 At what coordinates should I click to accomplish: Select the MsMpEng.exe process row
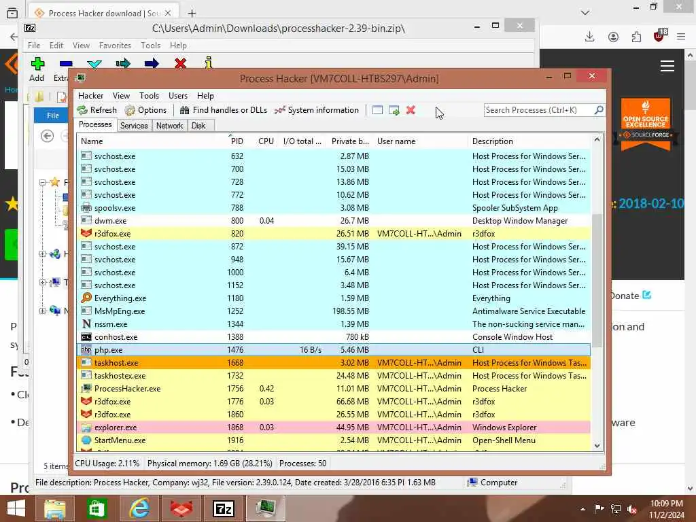(334, 311)
